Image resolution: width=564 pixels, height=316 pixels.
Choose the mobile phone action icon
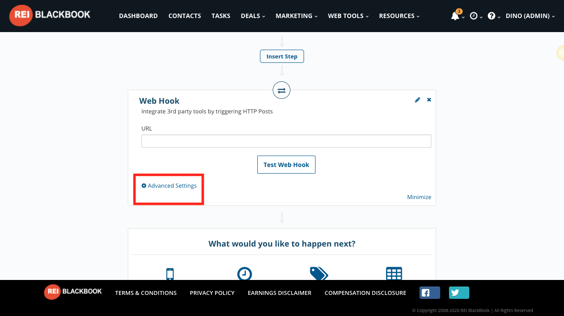(x=170, y=274)
